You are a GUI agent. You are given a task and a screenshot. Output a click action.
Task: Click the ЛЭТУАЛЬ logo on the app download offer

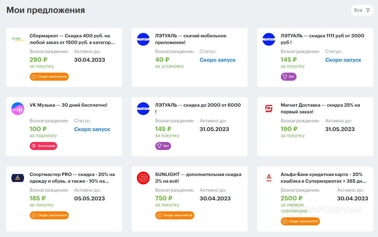[143, 39]
